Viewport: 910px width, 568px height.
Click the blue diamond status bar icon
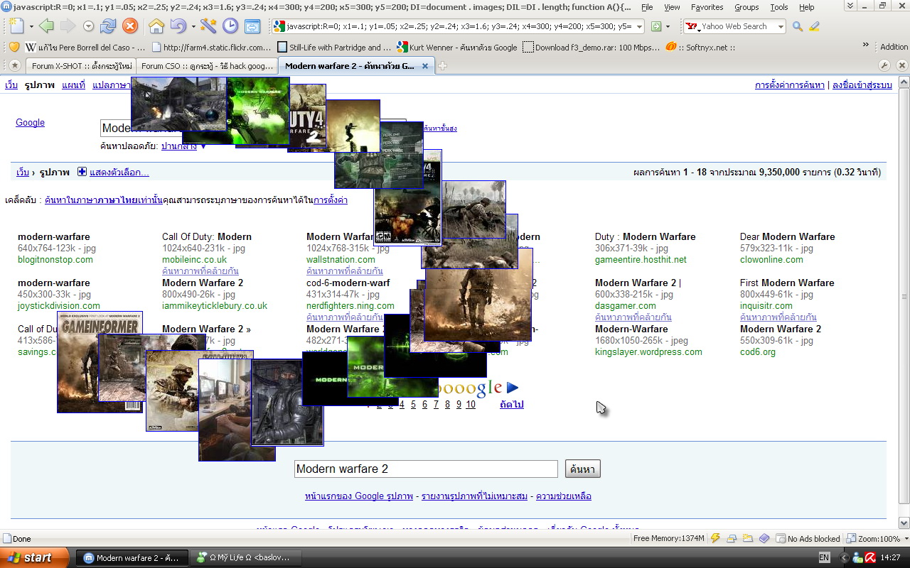[x=764, y=538]
